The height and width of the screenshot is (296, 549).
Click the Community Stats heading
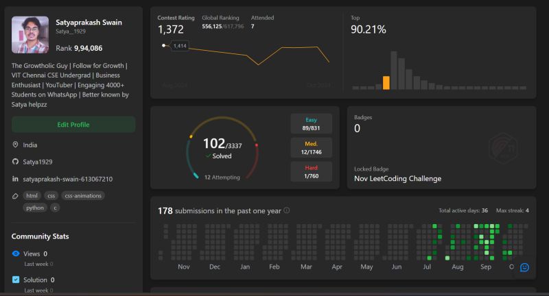(40, 236)
